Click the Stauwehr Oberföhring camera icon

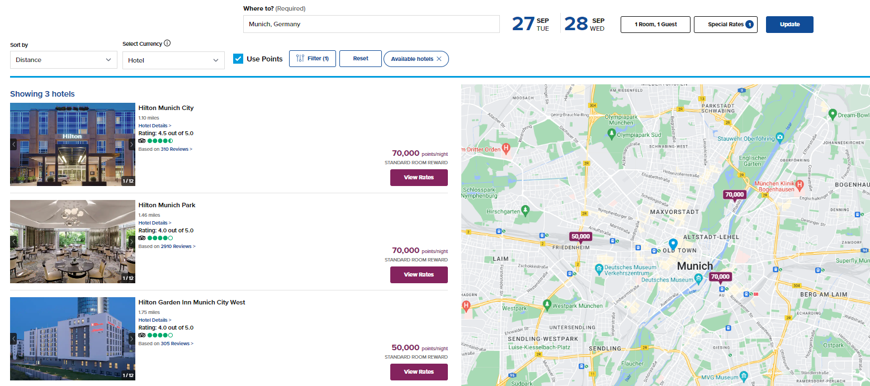point(781,138)
